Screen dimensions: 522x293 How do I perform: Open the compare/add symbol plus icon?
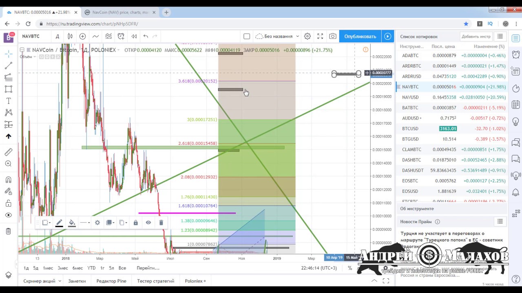pos(82,36)
